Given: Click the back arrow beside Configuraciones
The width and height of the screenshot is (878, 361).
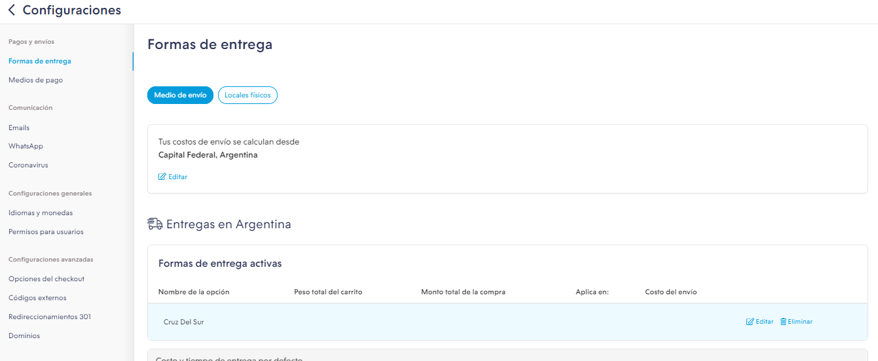Looking at the screenshot, I should pyautogui.click(x=12, y=10).
